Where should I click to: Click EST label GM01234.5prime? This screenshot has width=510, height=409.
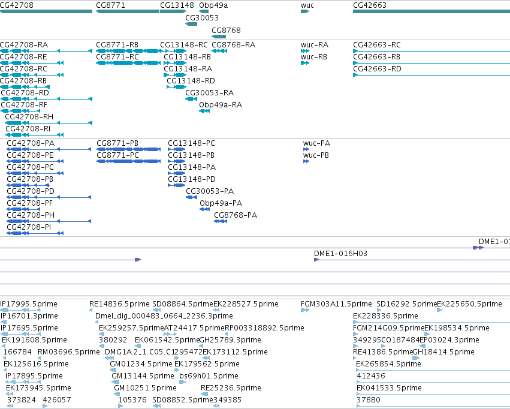click(x=141, y=364)
